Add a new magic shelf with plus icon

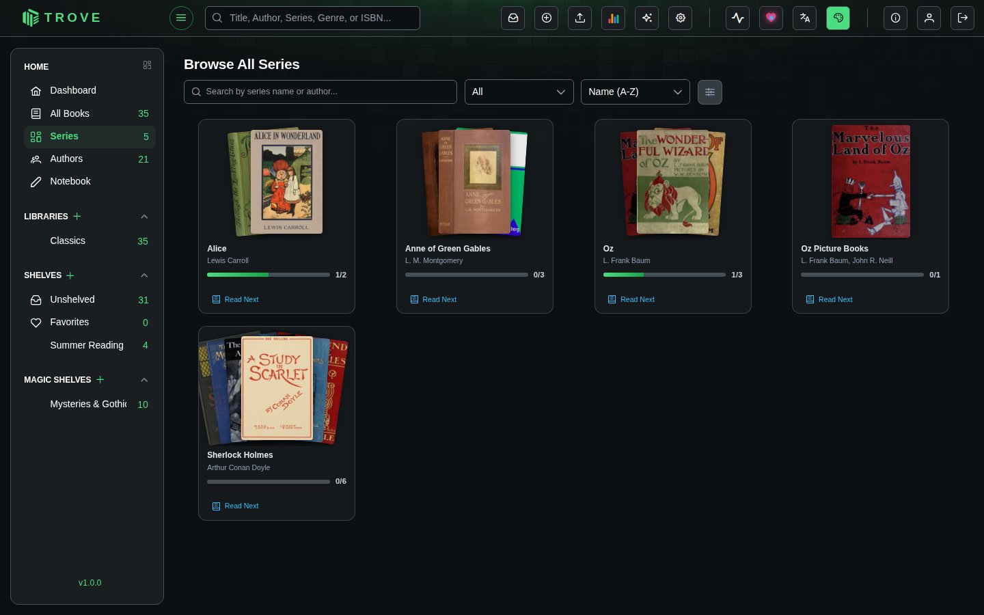(100, 379)
